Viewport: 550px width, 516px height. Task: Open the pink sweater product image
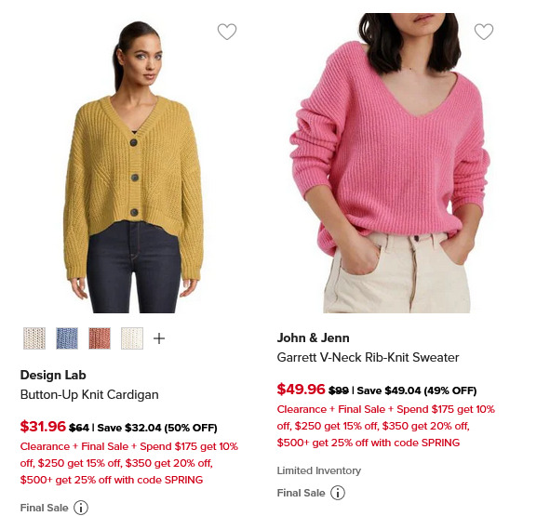coord(390,163)
